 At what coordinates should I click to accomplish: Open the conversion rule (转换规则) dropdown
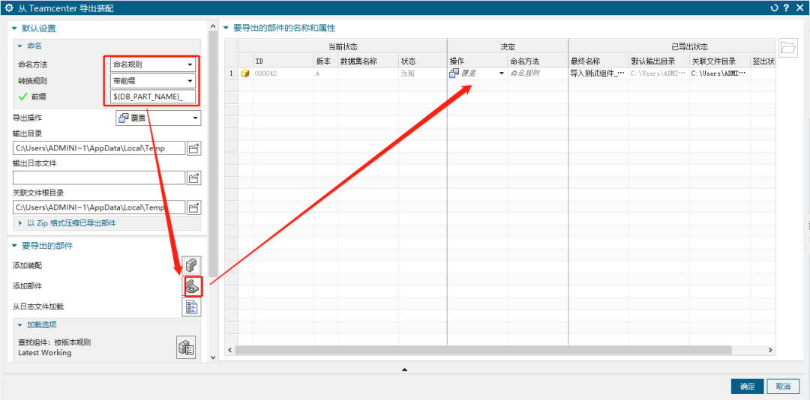154,80
